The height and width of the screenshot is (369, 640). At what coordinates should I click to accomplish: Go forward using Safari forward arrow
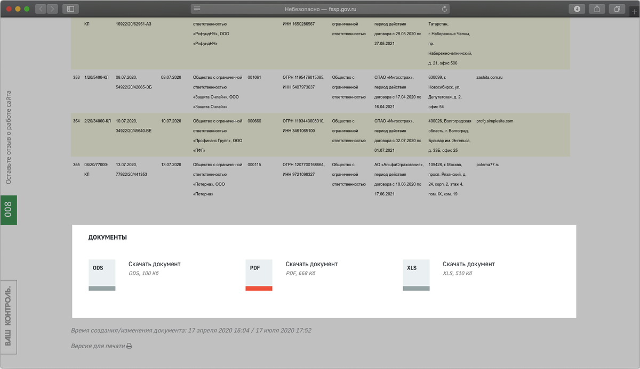click(x=53, y=9)
